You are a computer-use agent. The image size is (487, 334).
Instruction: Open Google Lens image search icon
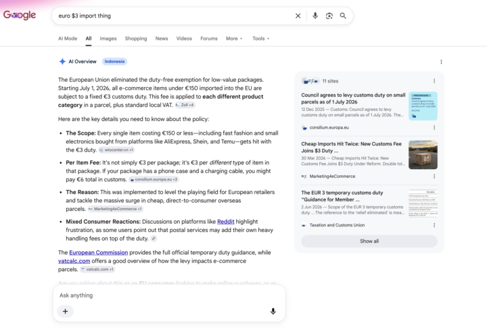point(329,16)
